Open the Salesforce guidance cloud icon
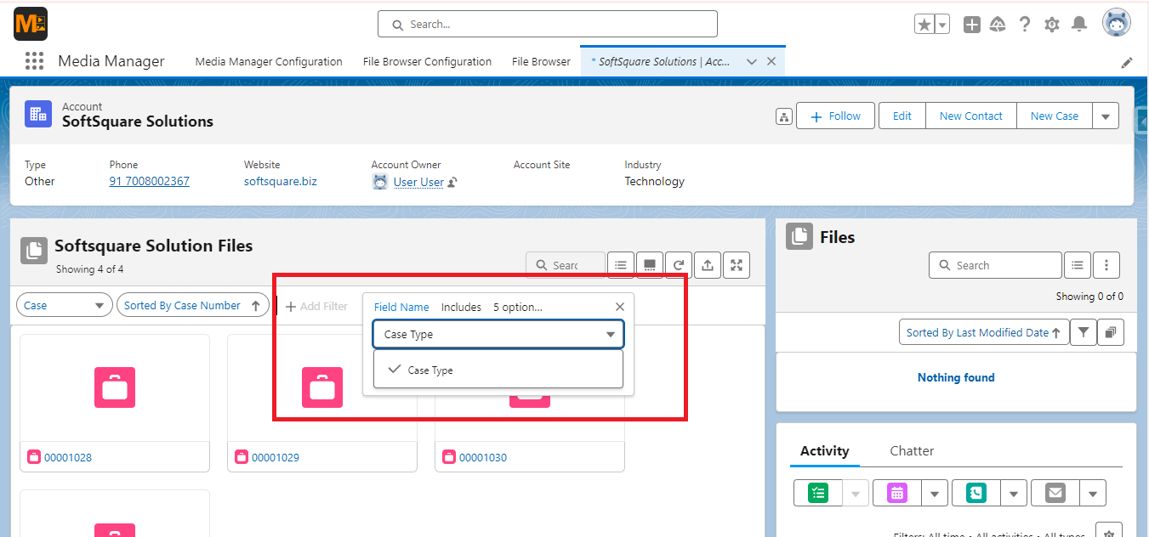1149x537 pixels. coord(998,25)
